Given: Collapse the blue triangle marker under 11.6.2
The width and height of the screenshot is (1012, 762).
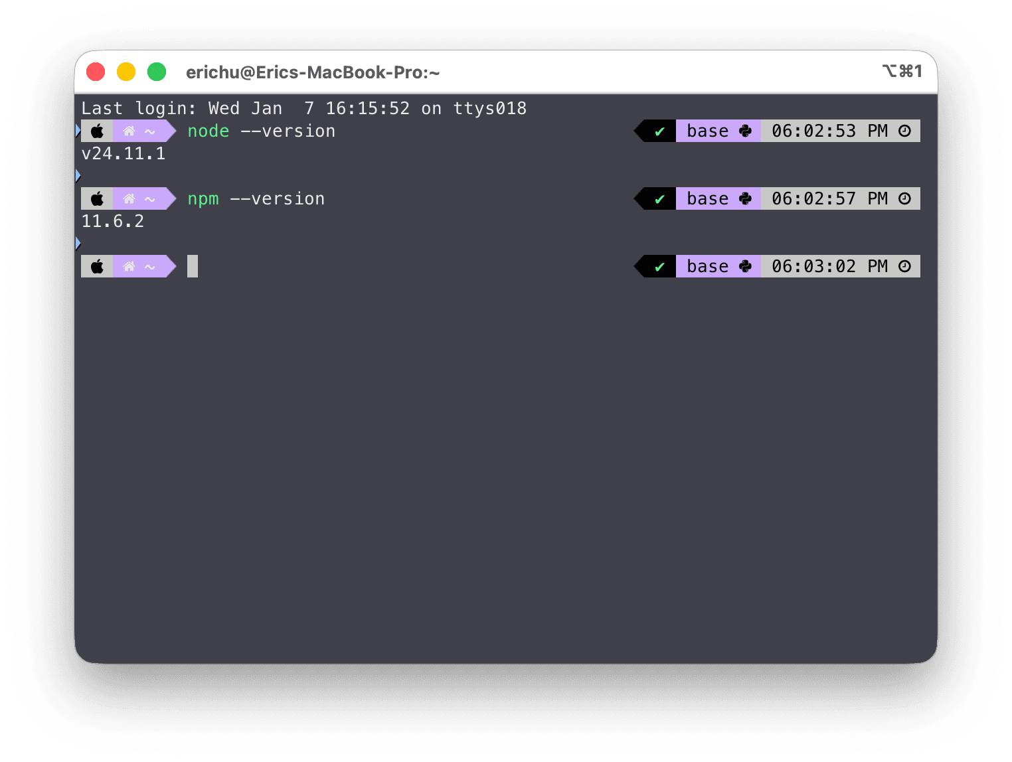Looking at the screenshot, I should (79, 243).
